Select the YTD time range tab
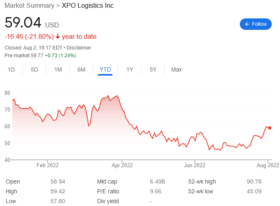Image resolution: width=280 pixels, height=206 pixels. pos(105,69)
